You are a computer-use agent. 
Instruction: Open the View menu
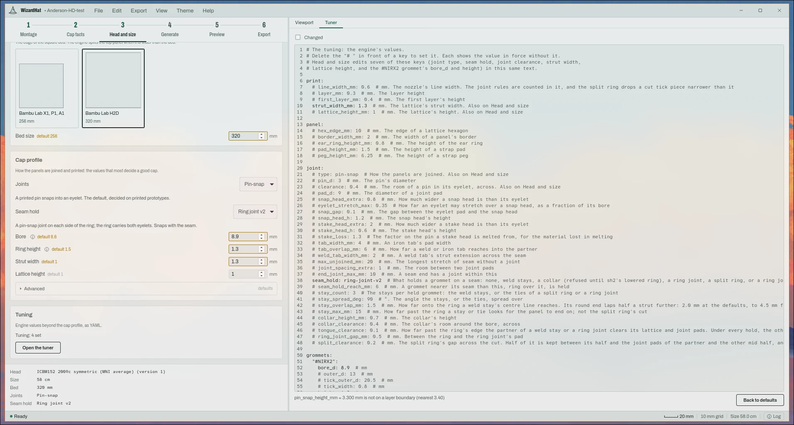tap(162, 10)
